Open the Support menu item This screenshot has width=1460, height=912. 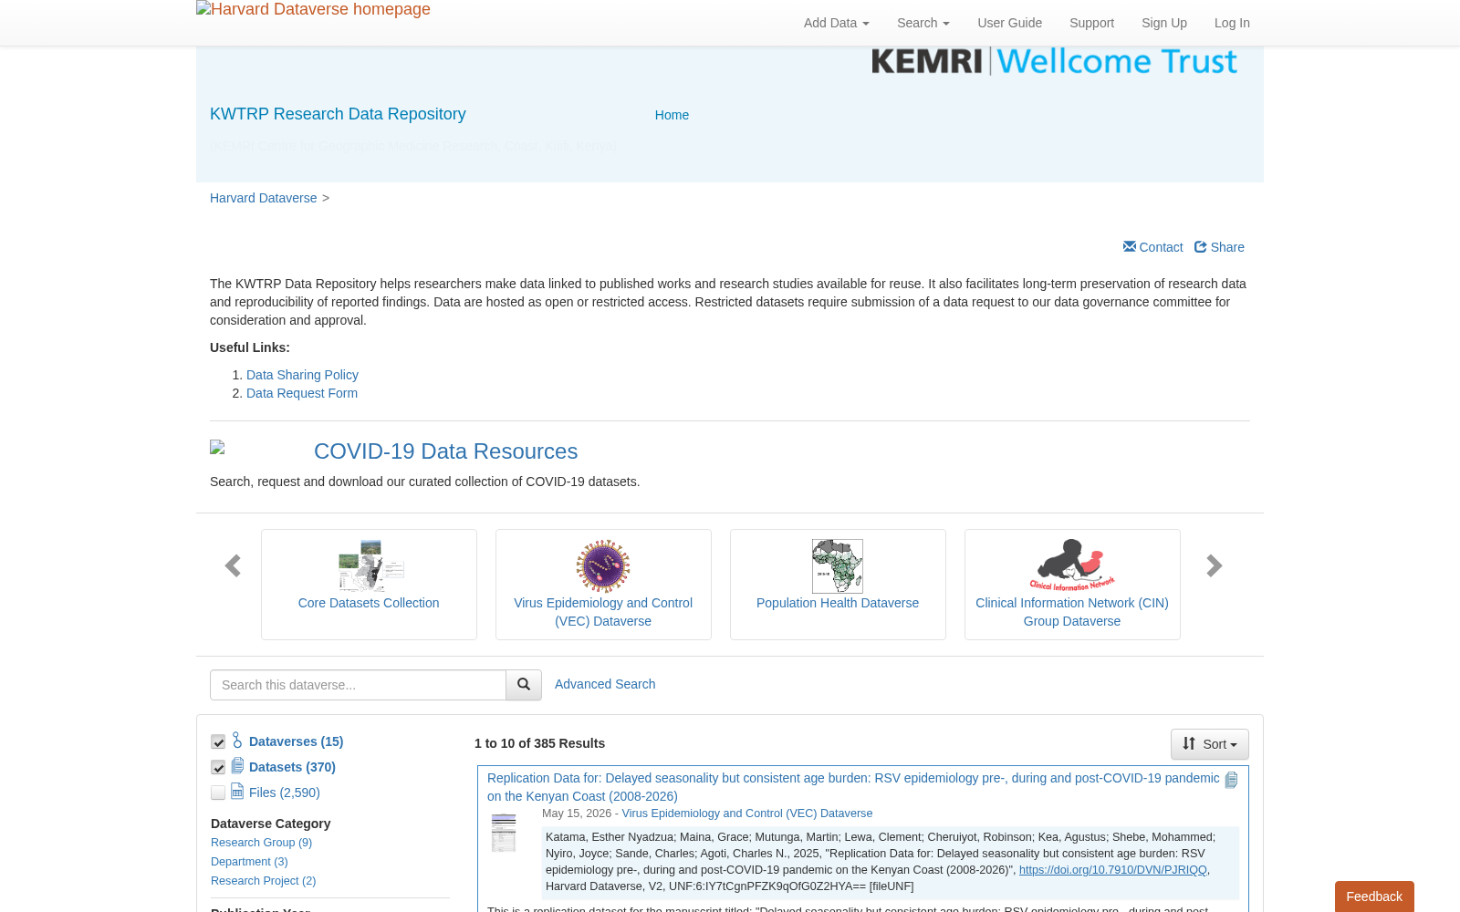[x=1091, y=23]
